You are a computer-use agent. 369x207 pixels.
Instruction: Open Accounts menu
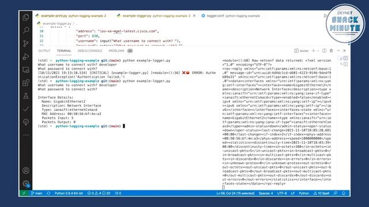26,170
